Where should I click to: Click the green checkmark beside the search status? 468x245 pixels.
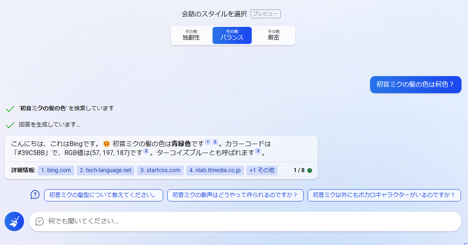tap(10, 108)
